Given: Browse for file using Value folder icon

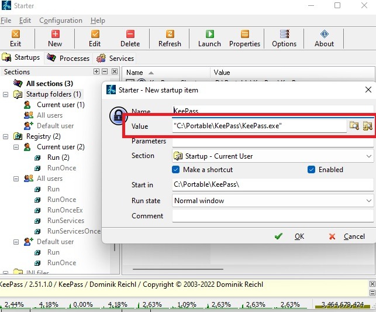Looking at the screenshot, I should (x=354, y=125).
